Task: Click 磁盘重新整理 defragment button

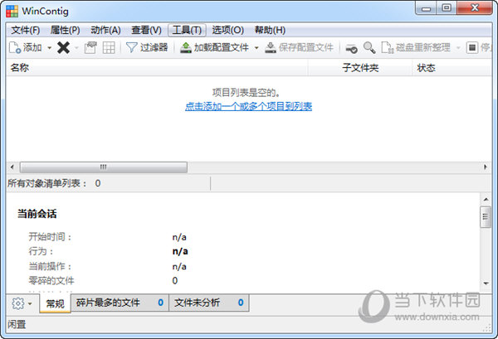Action: point(416,48)
